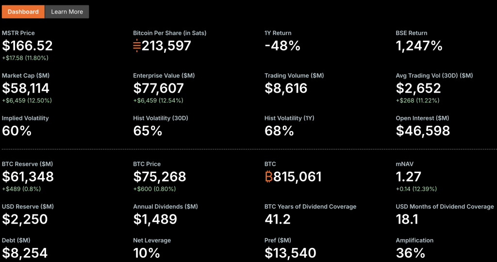This screenshot has width=497, height=262.
Task: Click the Market Cap value $58,114
Action: (26, 88)
